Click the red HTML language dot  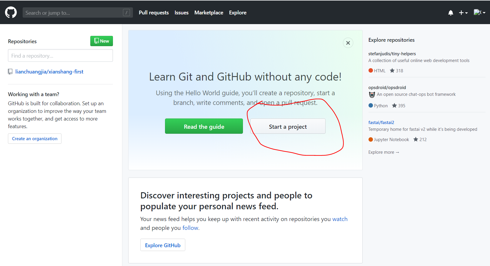pos(371,70)
